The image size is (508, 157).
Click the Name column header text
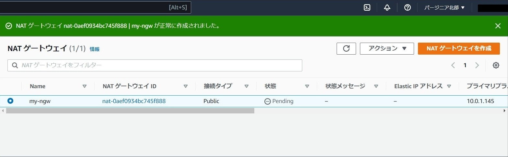[38, 86]
